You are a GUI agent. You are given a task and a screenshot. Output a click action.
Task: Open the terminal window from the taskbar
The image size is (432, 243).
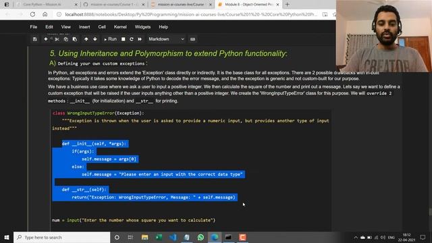tap(228, 237)
